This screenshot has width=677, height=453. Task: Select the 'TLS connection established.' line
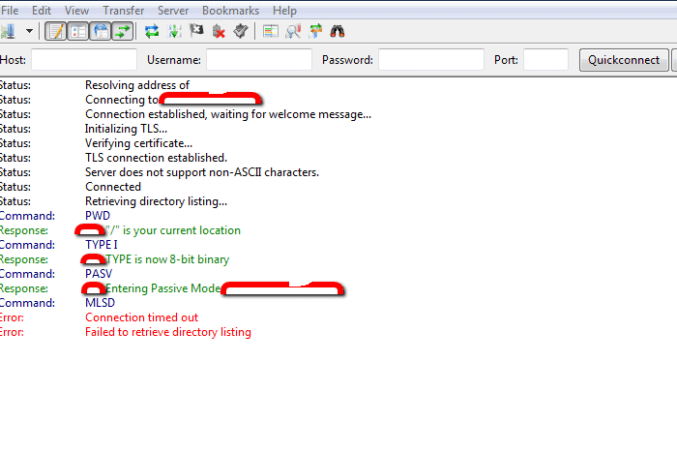coord(156,158)
